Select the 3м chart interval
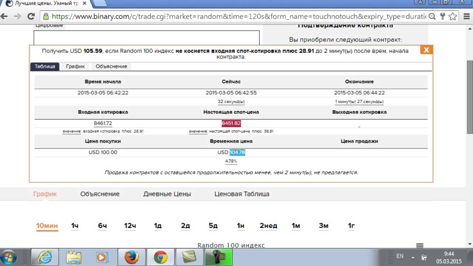 323,226
